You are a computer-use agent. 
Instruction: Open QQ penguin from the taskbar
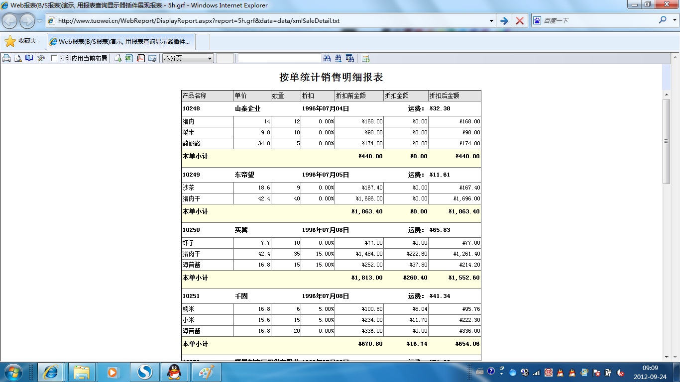tap(174, 372)
